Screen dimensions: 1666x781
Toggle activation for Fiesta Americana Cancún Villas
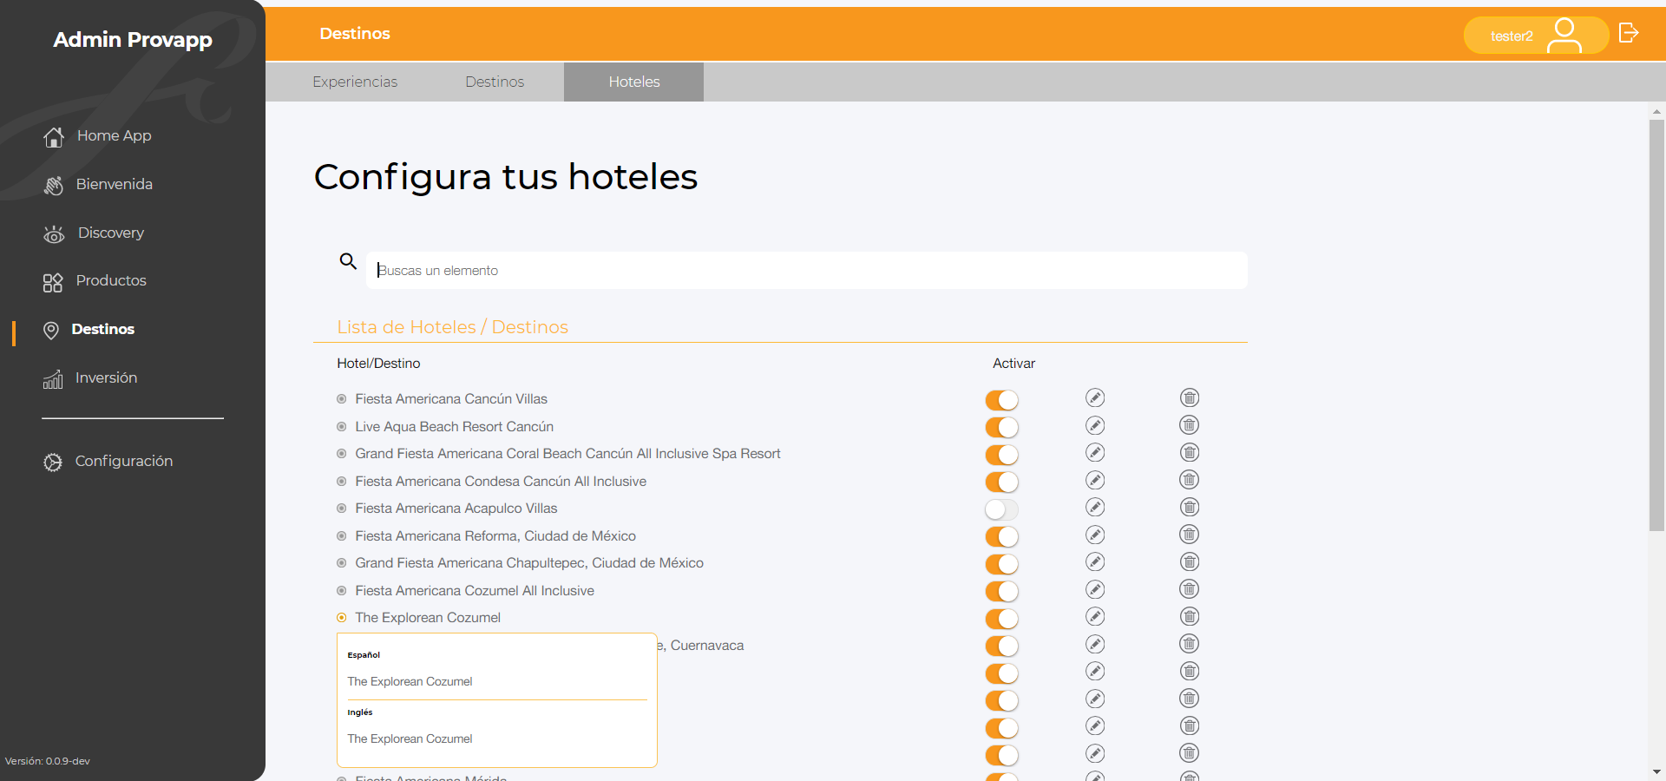point(1001,400)
